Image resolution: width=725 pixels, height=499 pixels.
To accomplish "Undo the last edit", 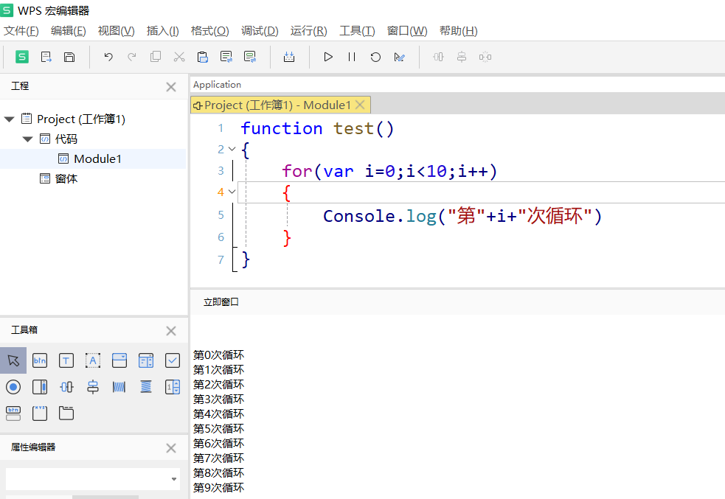I will [x=108, y=57].
